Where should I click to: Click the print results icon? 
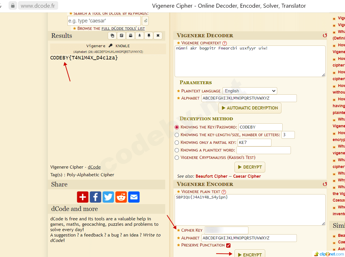130,36
